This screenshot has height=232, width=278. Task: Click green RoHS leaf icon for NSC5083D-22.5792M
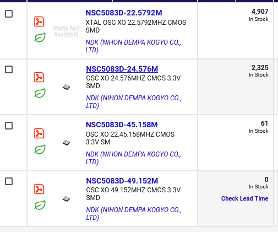pos(40,37)
